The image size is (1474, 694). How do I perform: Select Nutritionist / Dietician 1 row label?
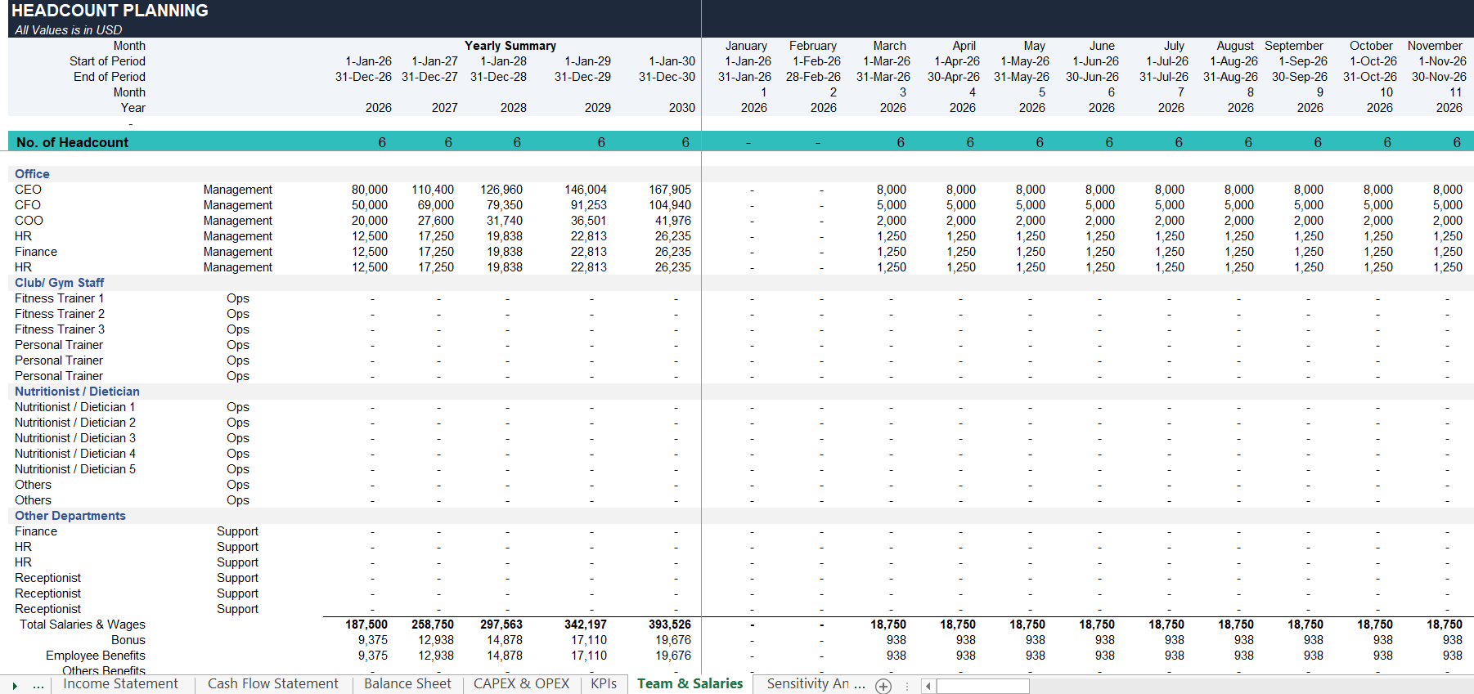(75, 407)
